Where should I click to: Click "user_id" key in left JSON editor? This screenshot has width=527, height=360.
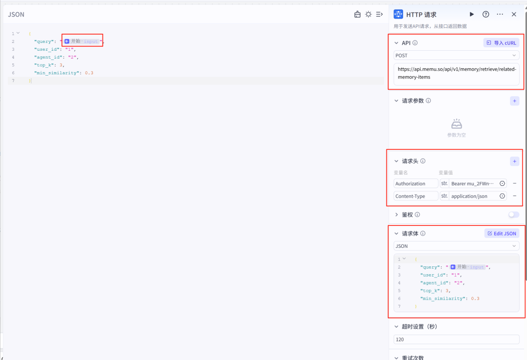[48, 49]
